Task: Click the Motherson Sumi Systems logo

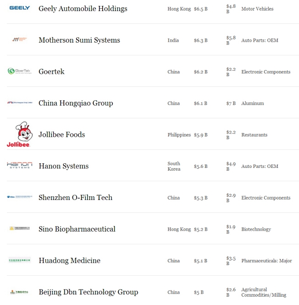Action: click(x=19, y=40)
